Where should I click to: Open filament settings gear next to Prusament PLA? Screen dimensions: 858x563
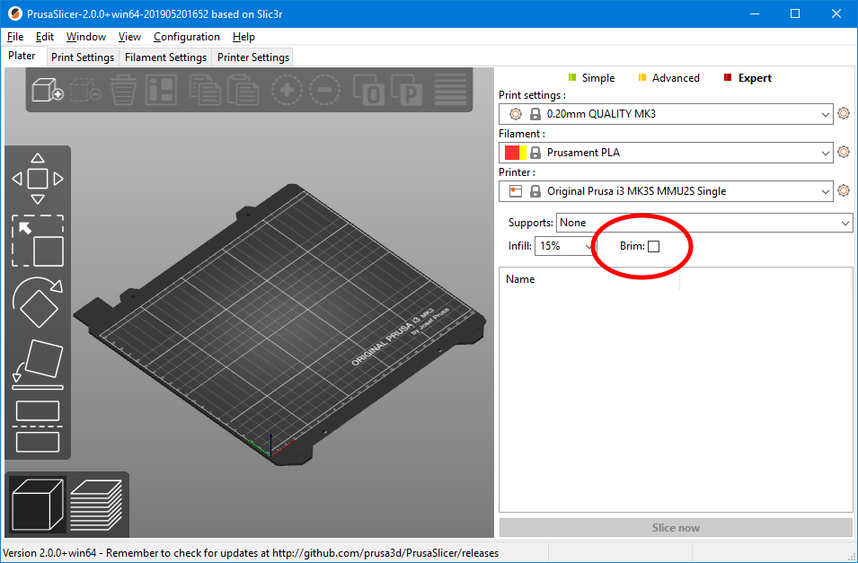(x=844, y=152)
